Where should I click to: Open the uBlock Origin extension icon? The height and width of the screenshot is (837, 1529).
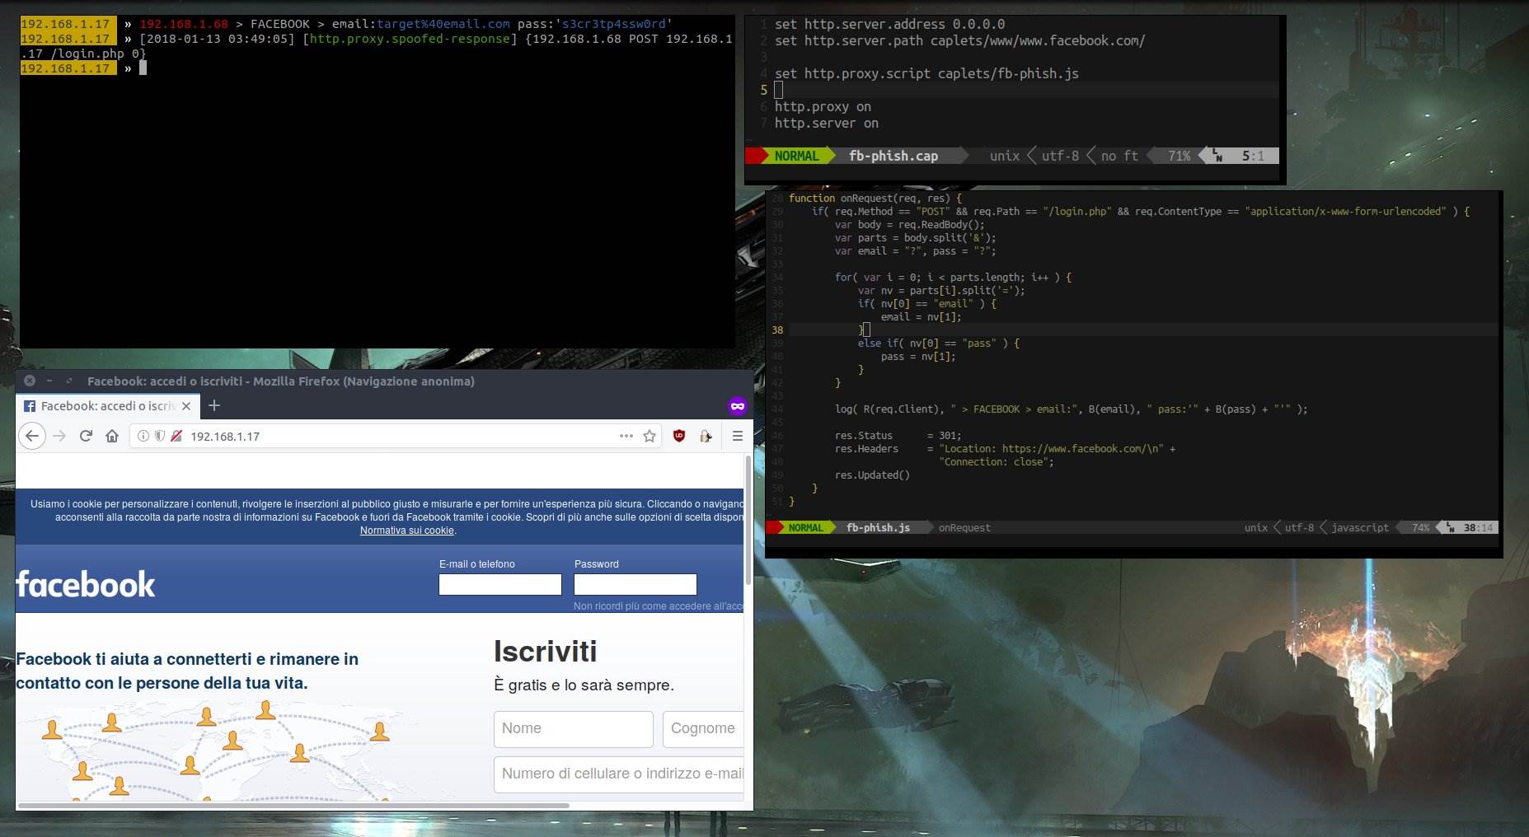click(679, 436)
